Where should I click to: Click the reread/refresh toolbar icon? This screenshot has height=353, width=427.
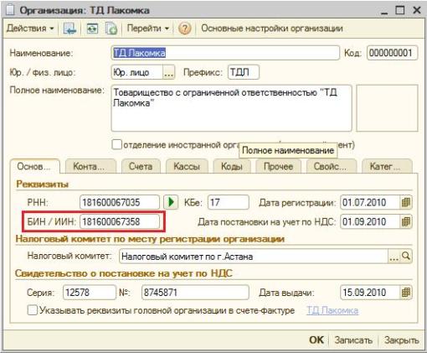(x=92, y=29)
